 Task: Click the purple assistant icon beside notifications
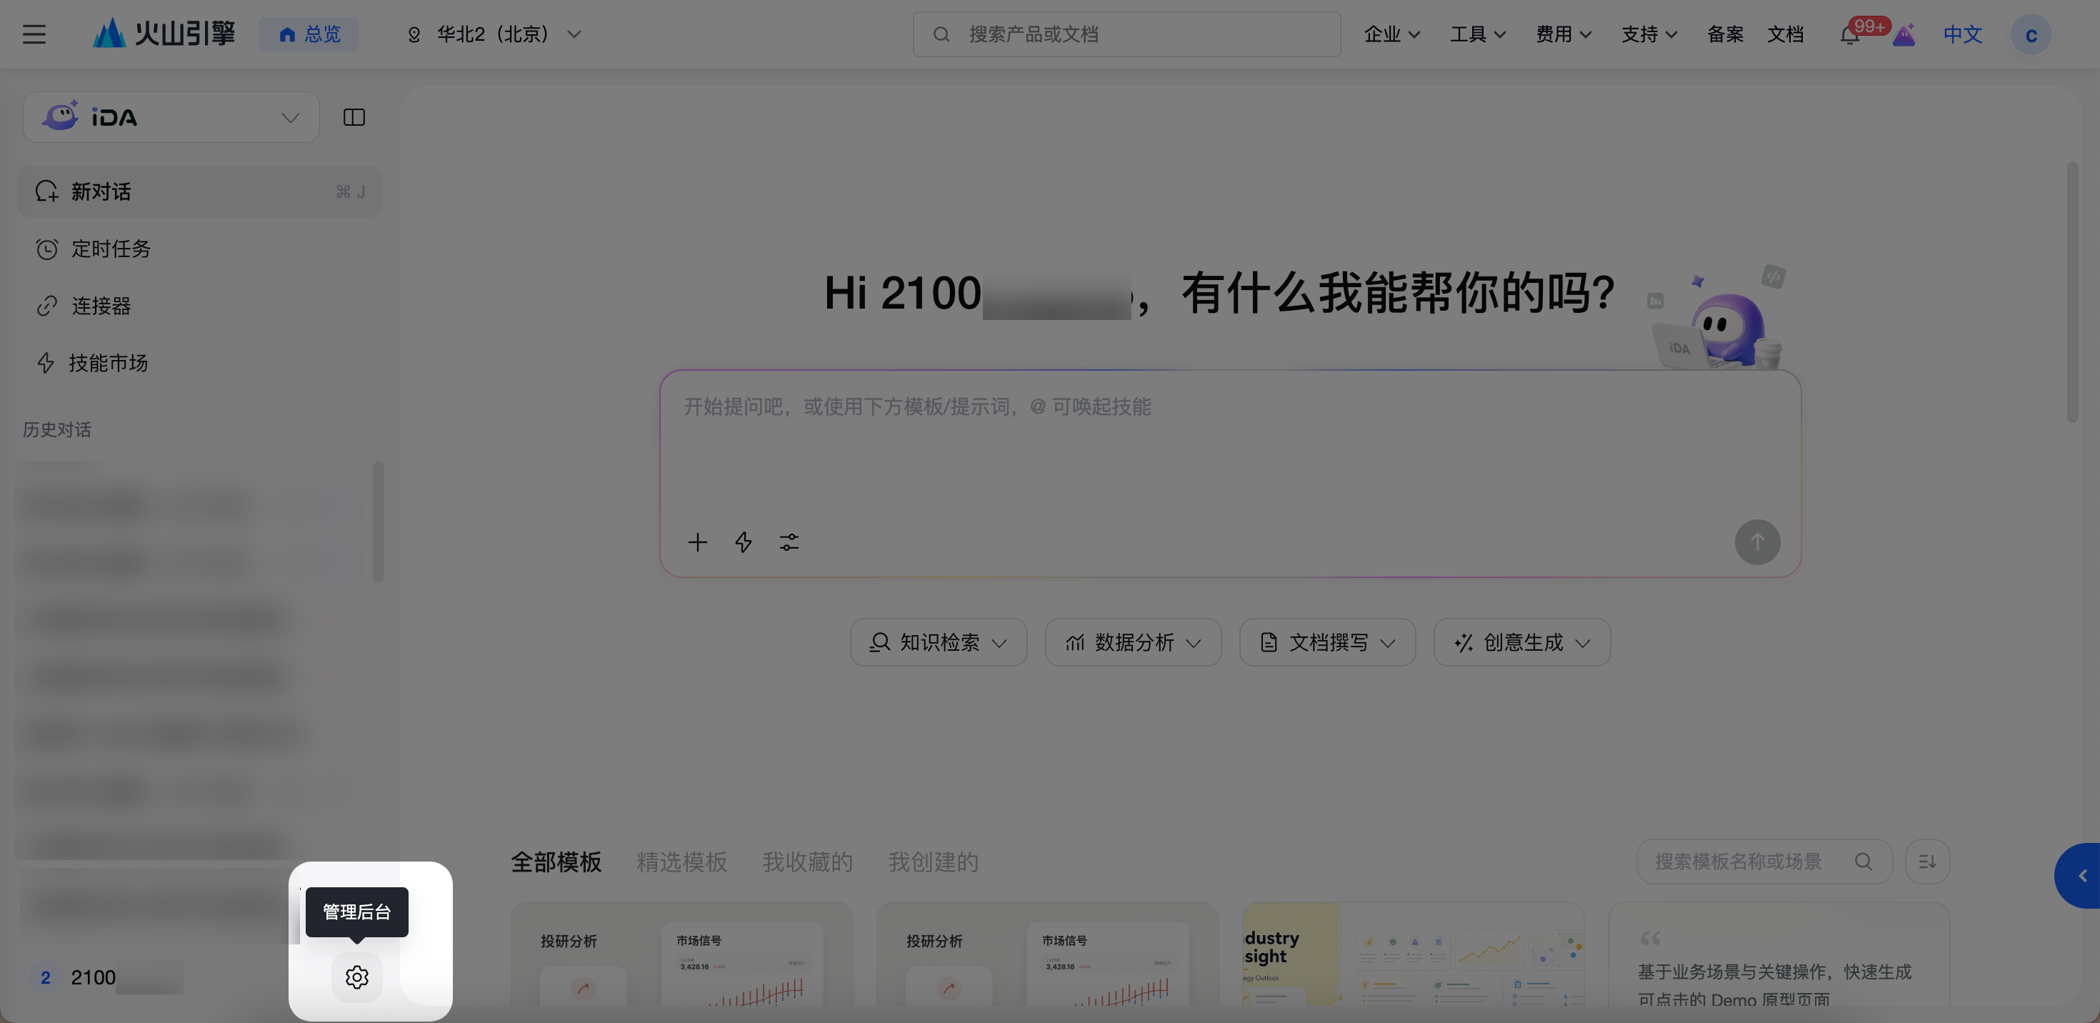click(1904, 35)
